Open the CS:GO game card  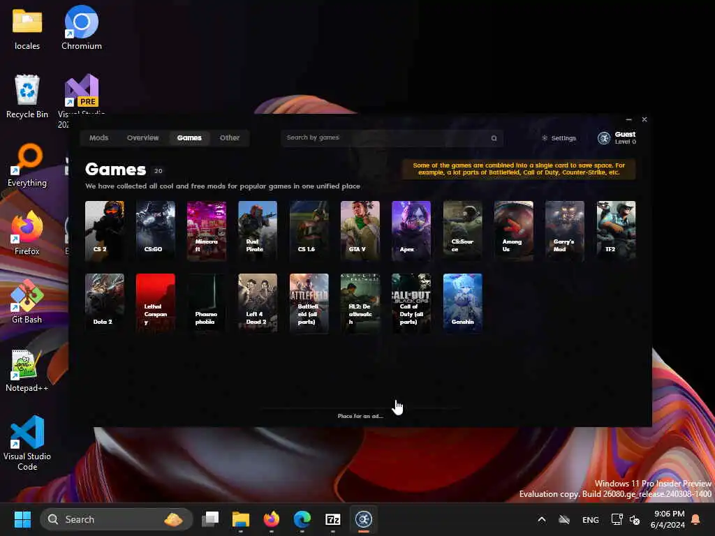[156, 230]
